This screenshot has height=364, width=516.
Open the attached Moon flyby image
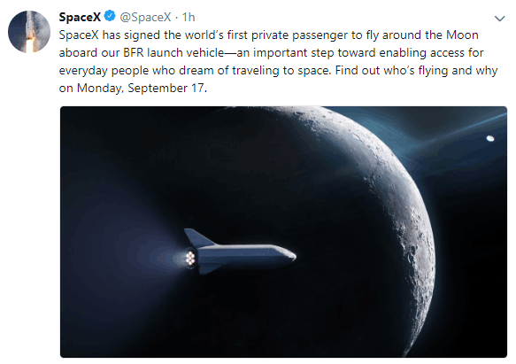[283, 232]
